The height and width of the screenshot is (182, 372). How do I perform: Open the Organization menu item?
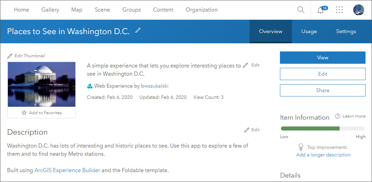click(x=202, y=10)
